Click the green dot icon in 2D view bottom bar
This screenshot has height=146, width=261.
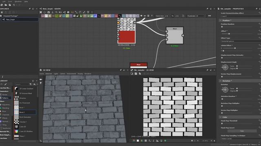click(x=165, y=141)
